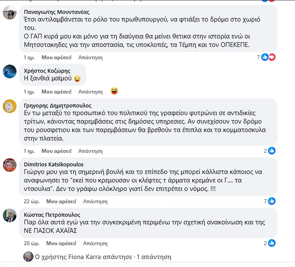
Task: Click heart reaction icon on Μουντανέας comment
Action: click(x=272, y=57)
